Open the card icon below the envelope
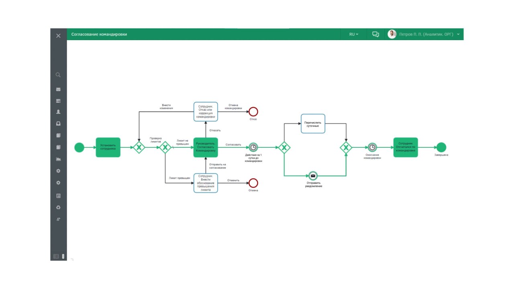Image resolution: width=514 pixels, height=289 pixels. (58, 101)
